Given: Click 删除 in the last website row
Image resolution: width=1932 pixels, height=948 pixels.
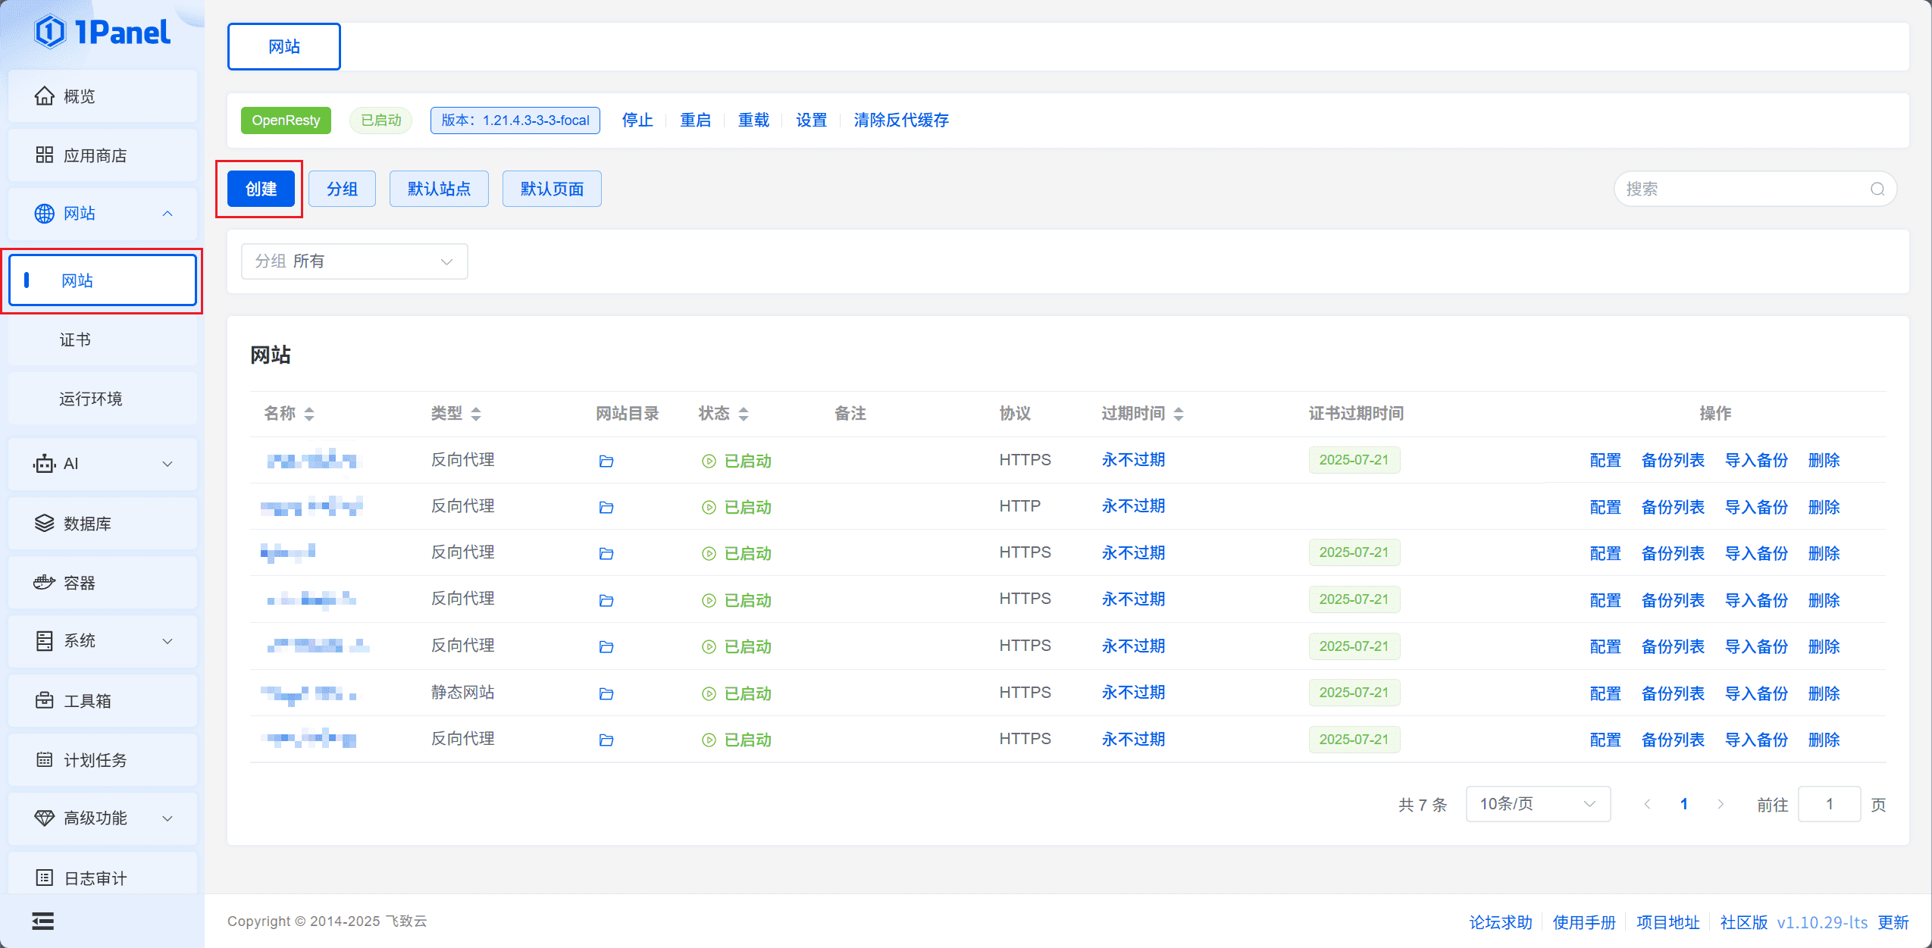Looking at the screenshot, I should click(1824, 740).
